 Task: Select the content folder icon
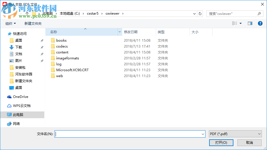53,52
